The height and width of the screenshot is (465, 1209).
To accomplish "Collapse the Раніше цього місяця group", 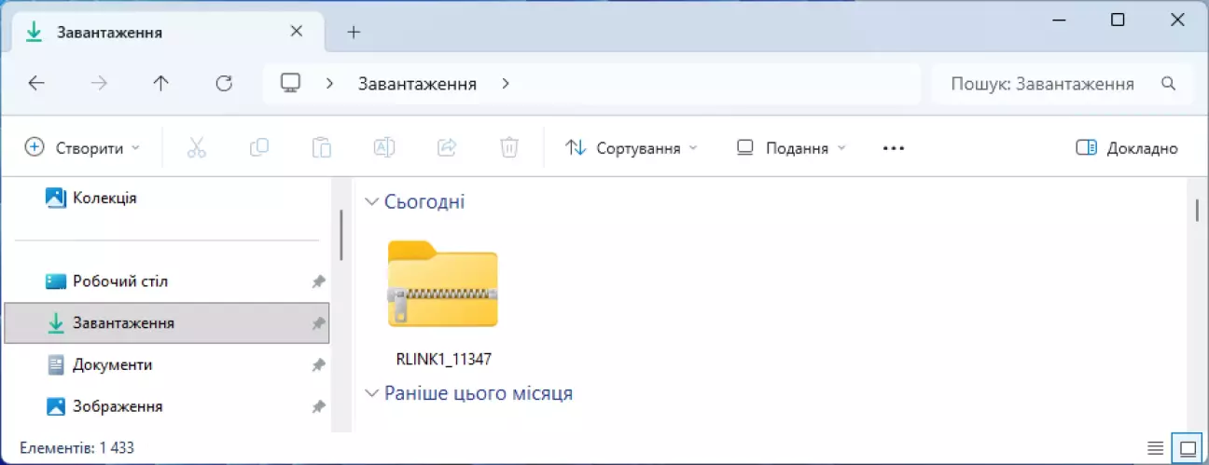I will coord(371,393).
